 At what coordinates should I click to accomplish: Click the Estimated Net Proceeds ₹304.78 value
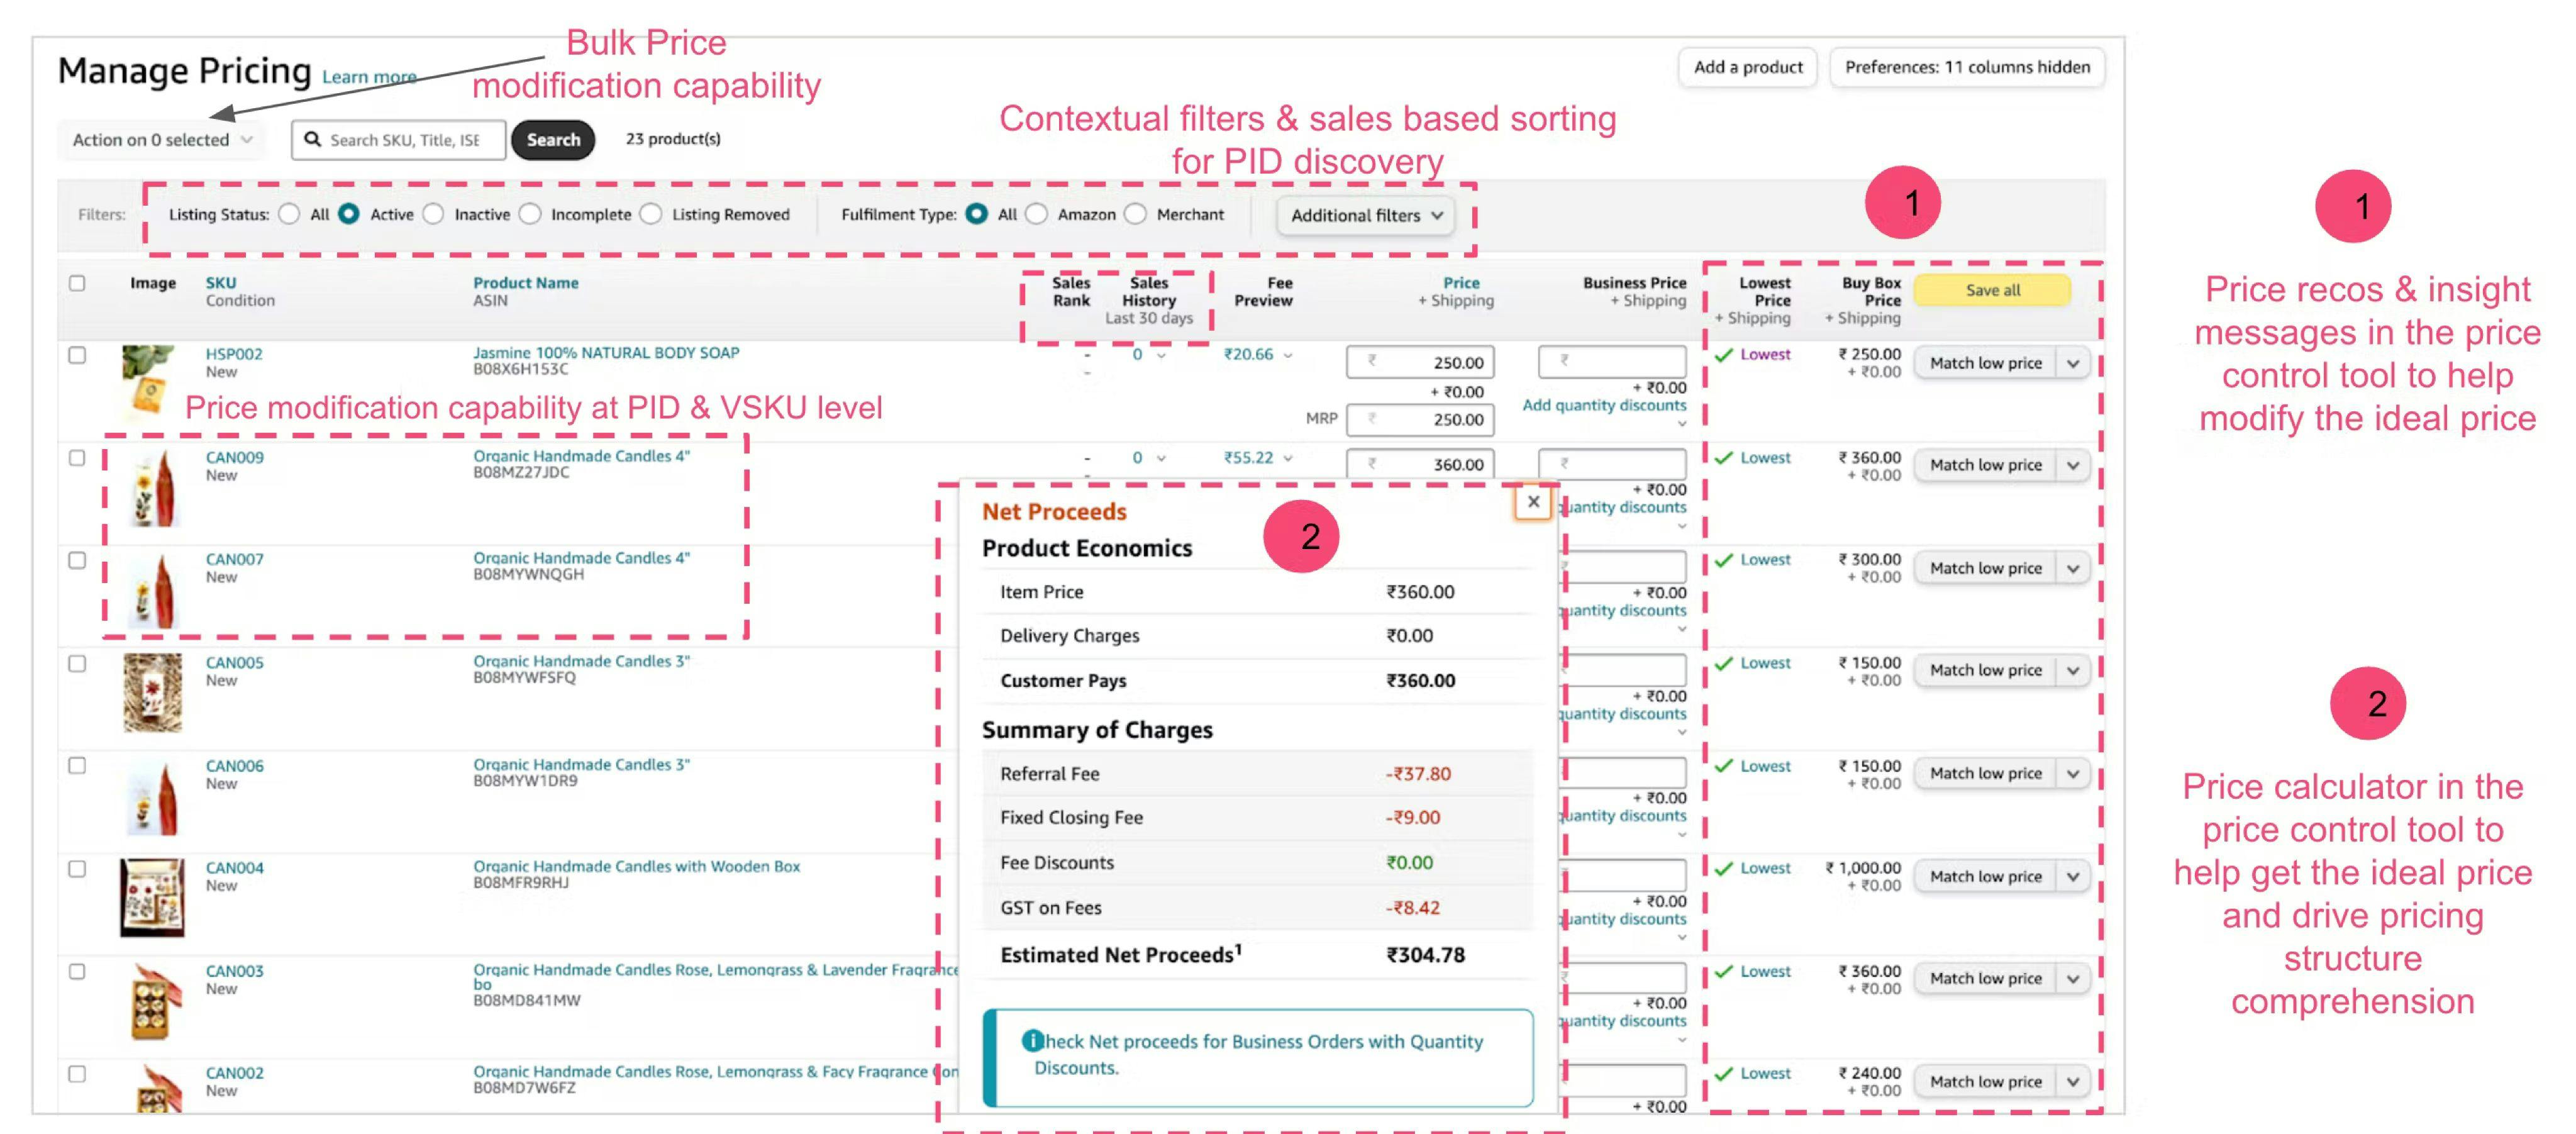coord(1425,955)
